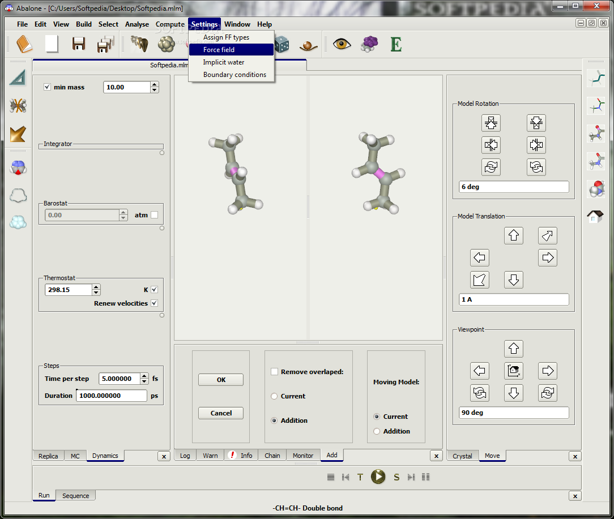Choose Implicit water menu entry
Screen dimensions: 614x519
click(231, 62)
